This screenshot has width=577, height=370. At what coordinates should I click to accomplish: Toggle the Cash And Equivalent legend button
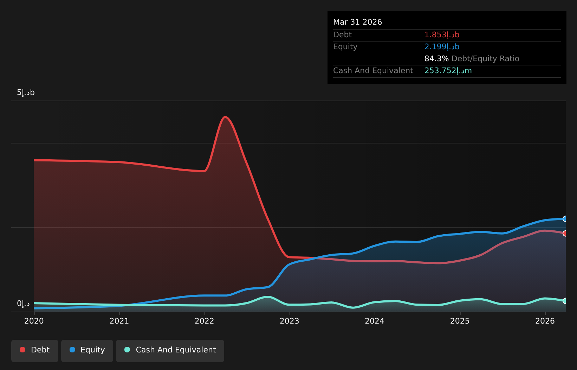click(170, 351)
